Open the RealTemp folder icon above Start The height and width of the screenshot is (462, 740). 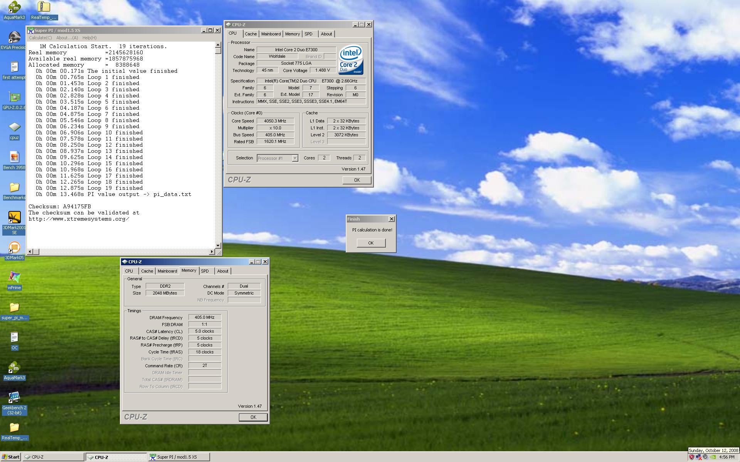(x=14, y=427)
